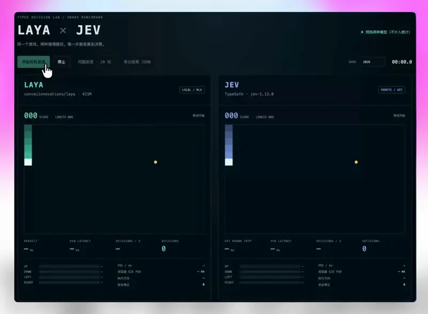This screenshot has width=428, height=314.
Task: Click the E2E P50 row in LAYA panel
Action: (x=161, y=272)
